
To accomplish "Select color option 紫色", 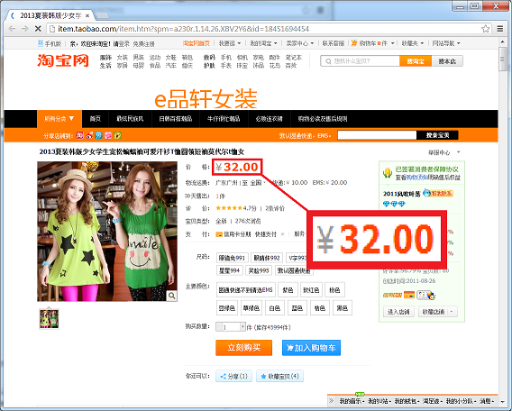I will tap(288, 290).
